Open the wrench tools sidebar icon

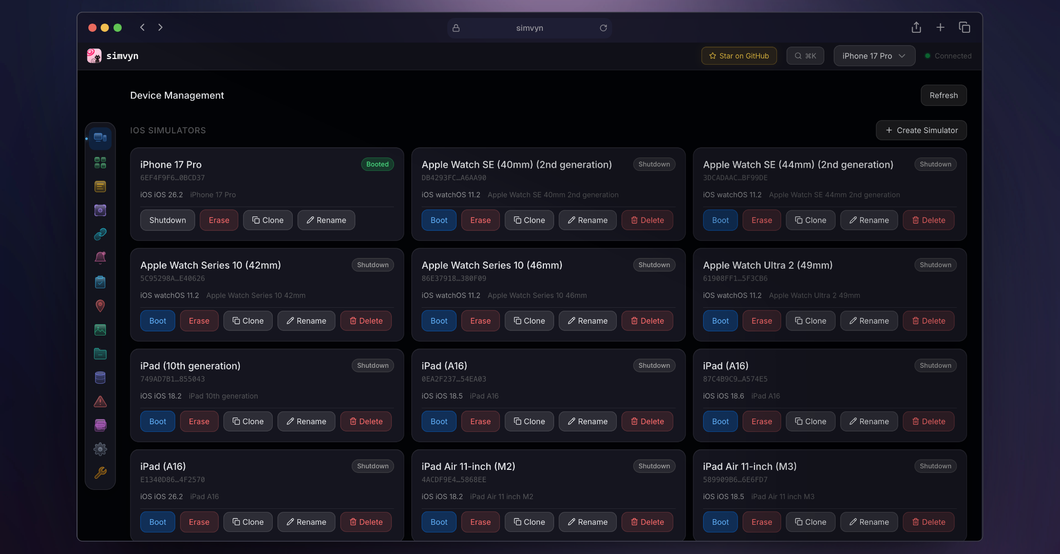(x=100, y=472)
